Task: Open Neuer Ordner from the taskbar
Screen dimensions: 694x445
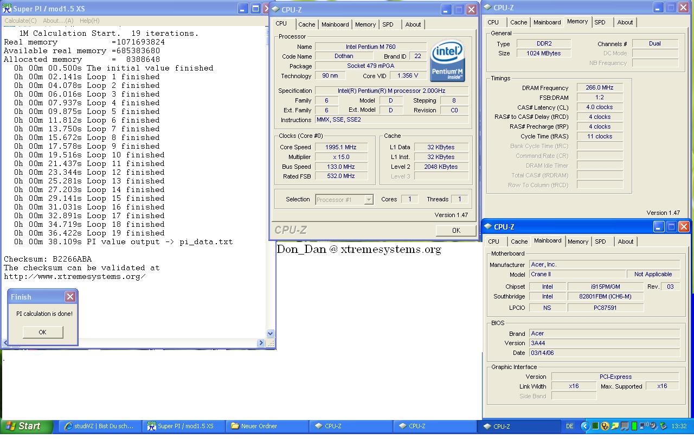Action: coord(267,426)
